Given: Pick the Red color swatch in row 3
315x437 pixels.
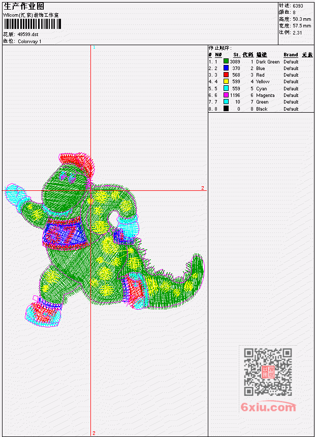Looking at the screenshot, I should click(x=226, y=75).
